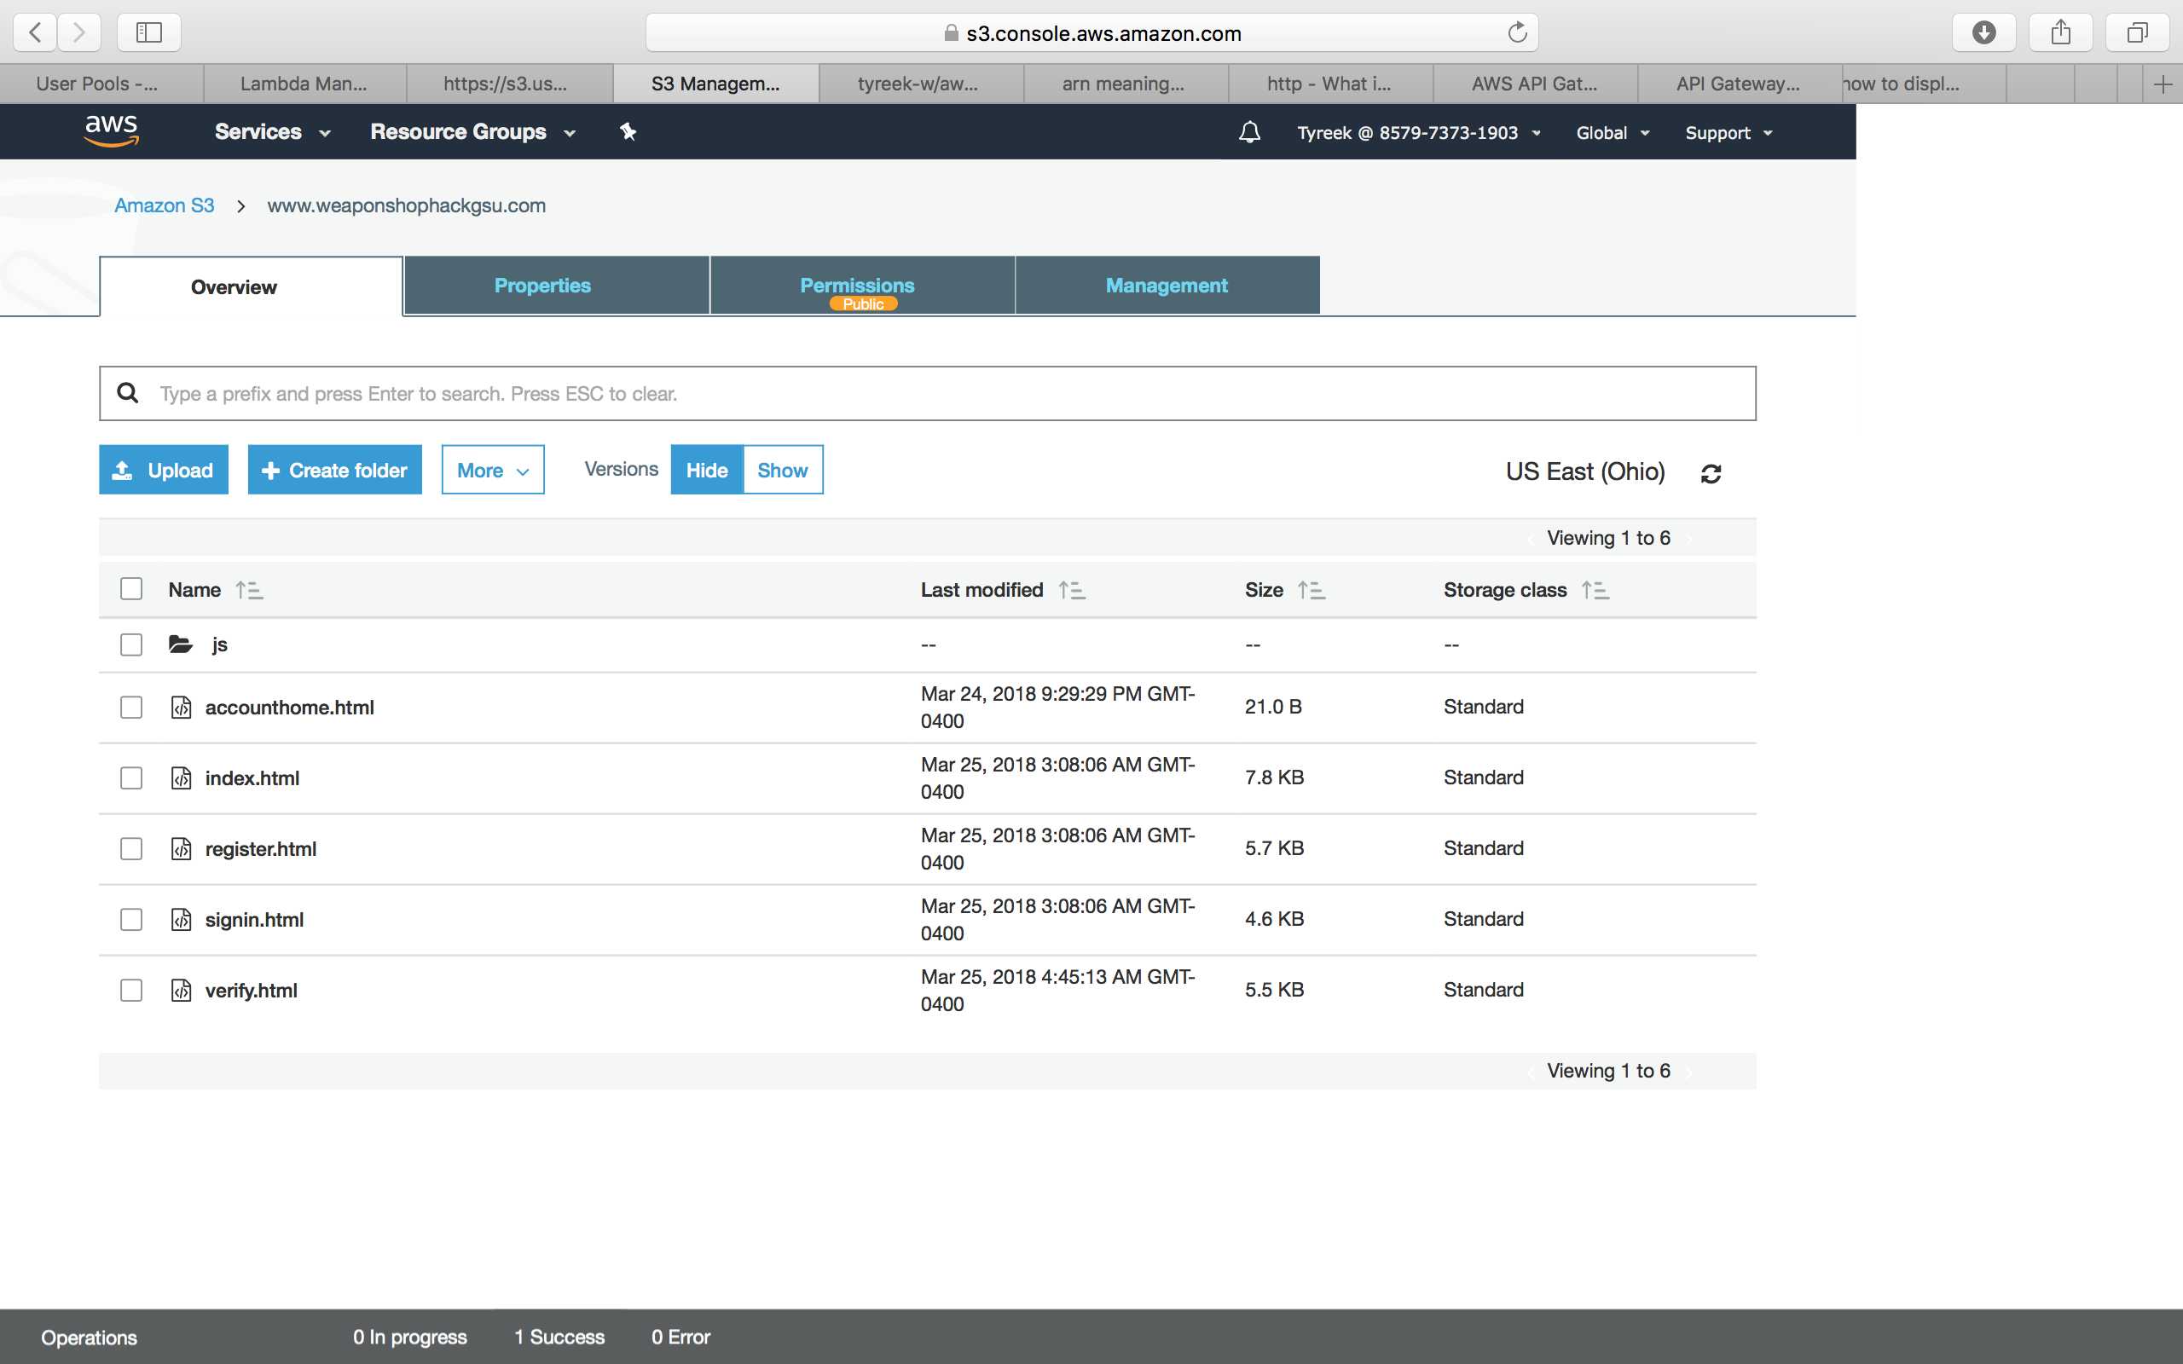2183x1364 pixels.
Task: Click the Upload button
Action: 163,470
